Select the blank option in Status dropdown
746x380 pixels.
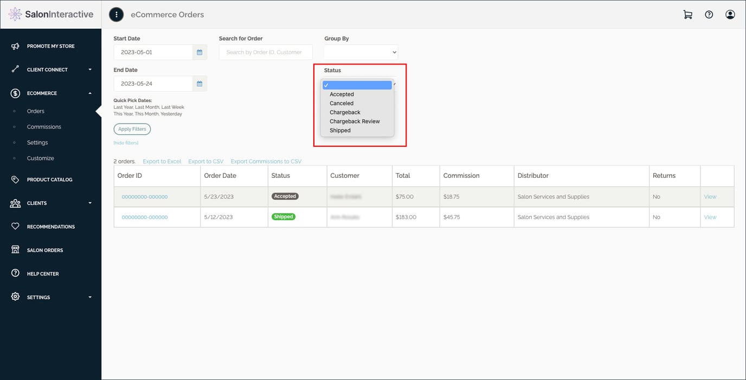tap(357, 85)
